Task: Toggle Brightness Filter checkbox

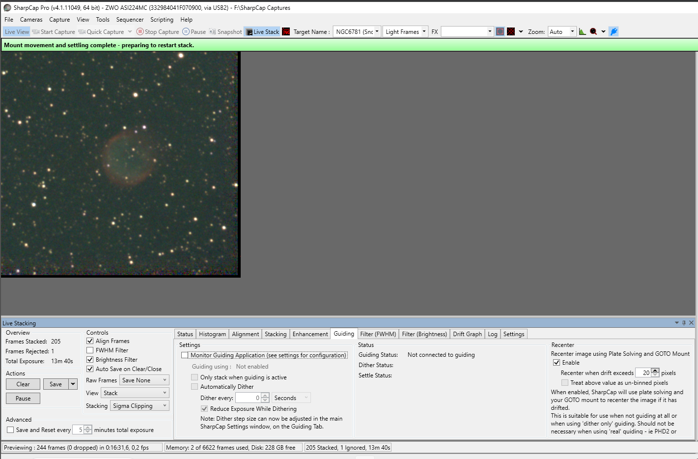Action: pyautogui.click(x=90, y=359)
